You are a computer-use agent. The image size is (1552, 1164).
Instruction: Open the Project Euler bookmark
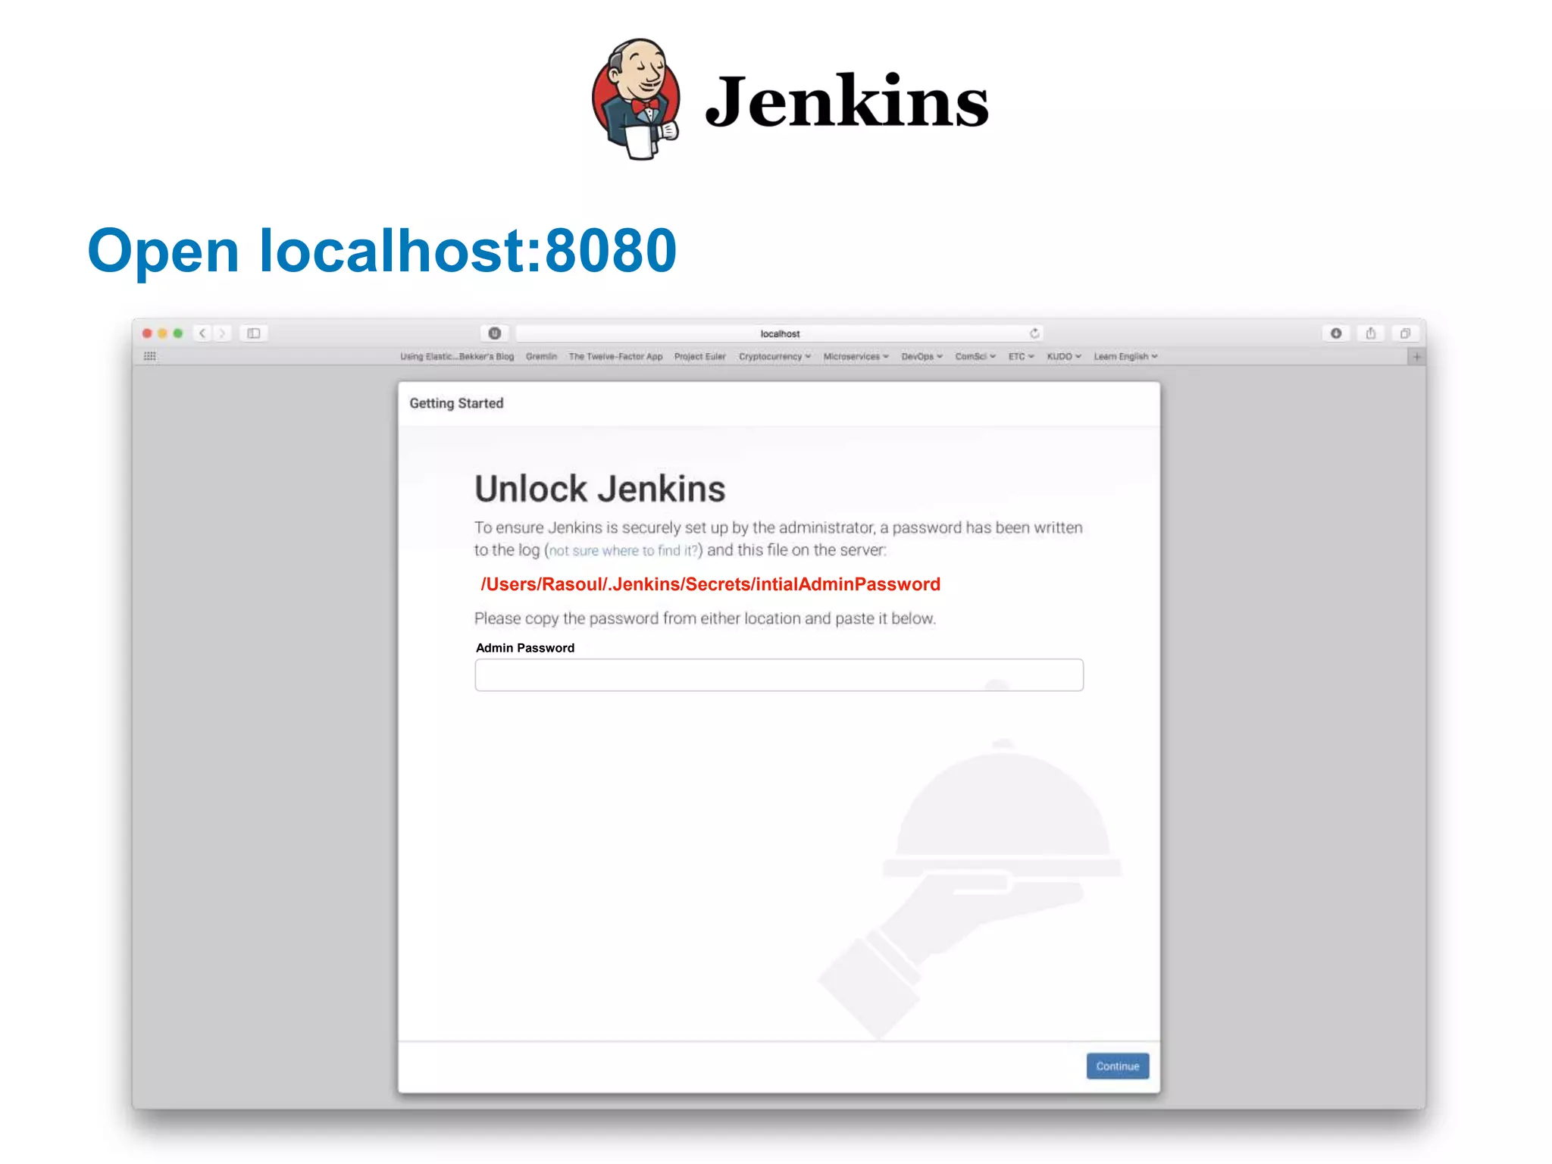coord(699,356)
